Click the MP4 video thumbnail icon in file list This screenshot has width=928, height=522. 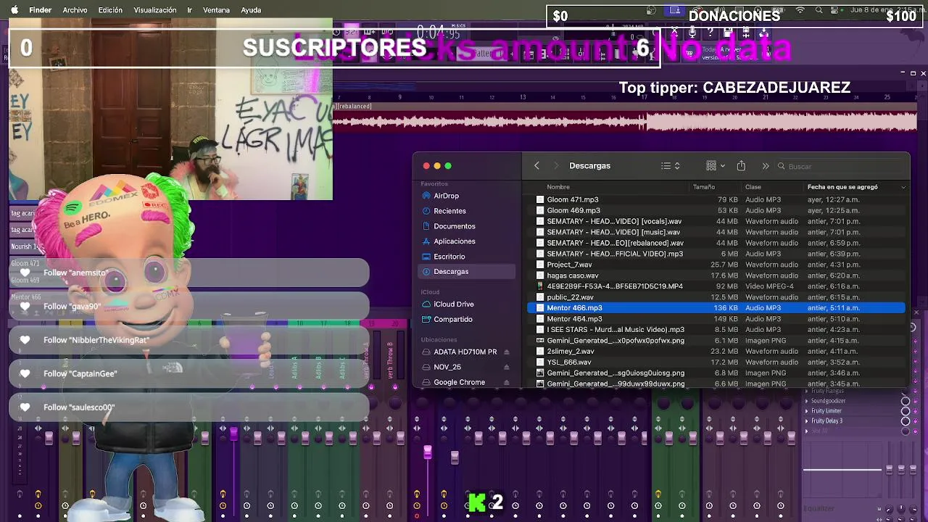coord(540,286)
